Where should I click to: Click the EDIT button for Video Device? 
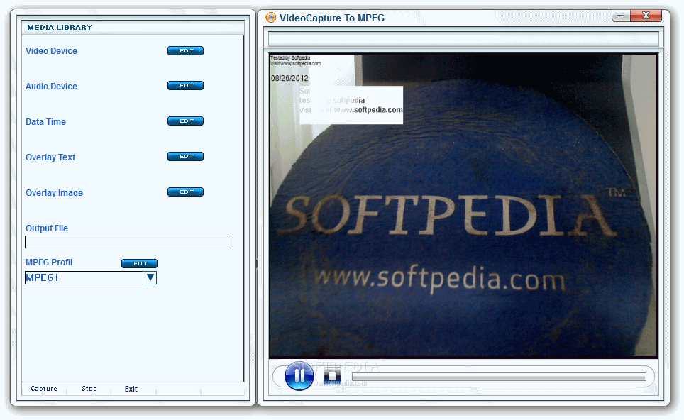click(185, 50)
